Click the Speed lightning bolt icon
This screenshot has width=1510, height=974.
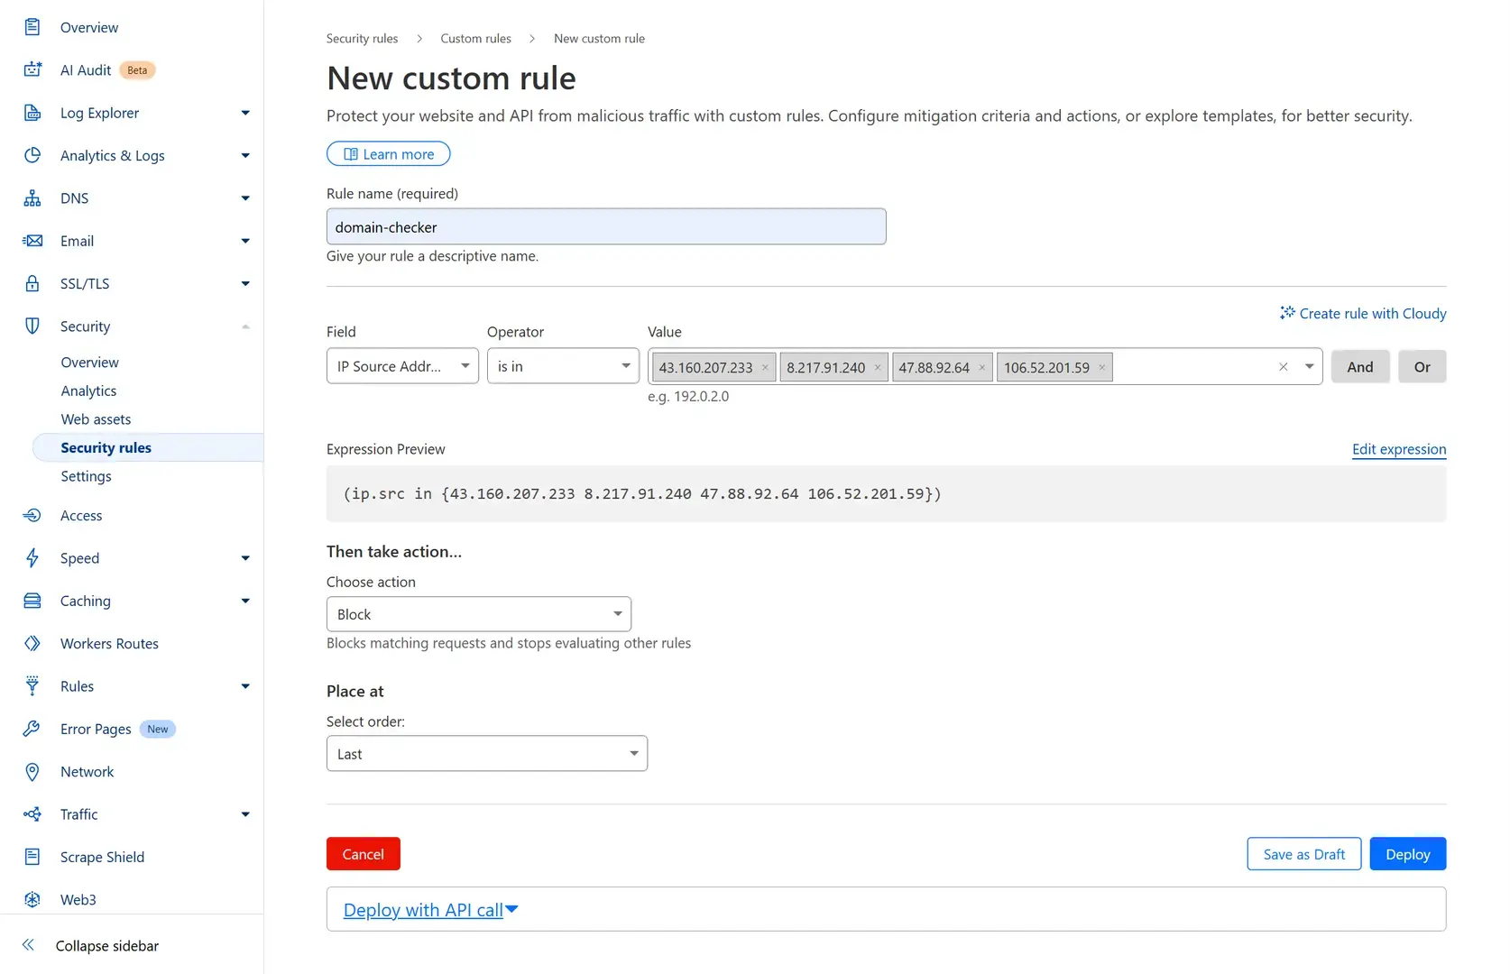32,558
